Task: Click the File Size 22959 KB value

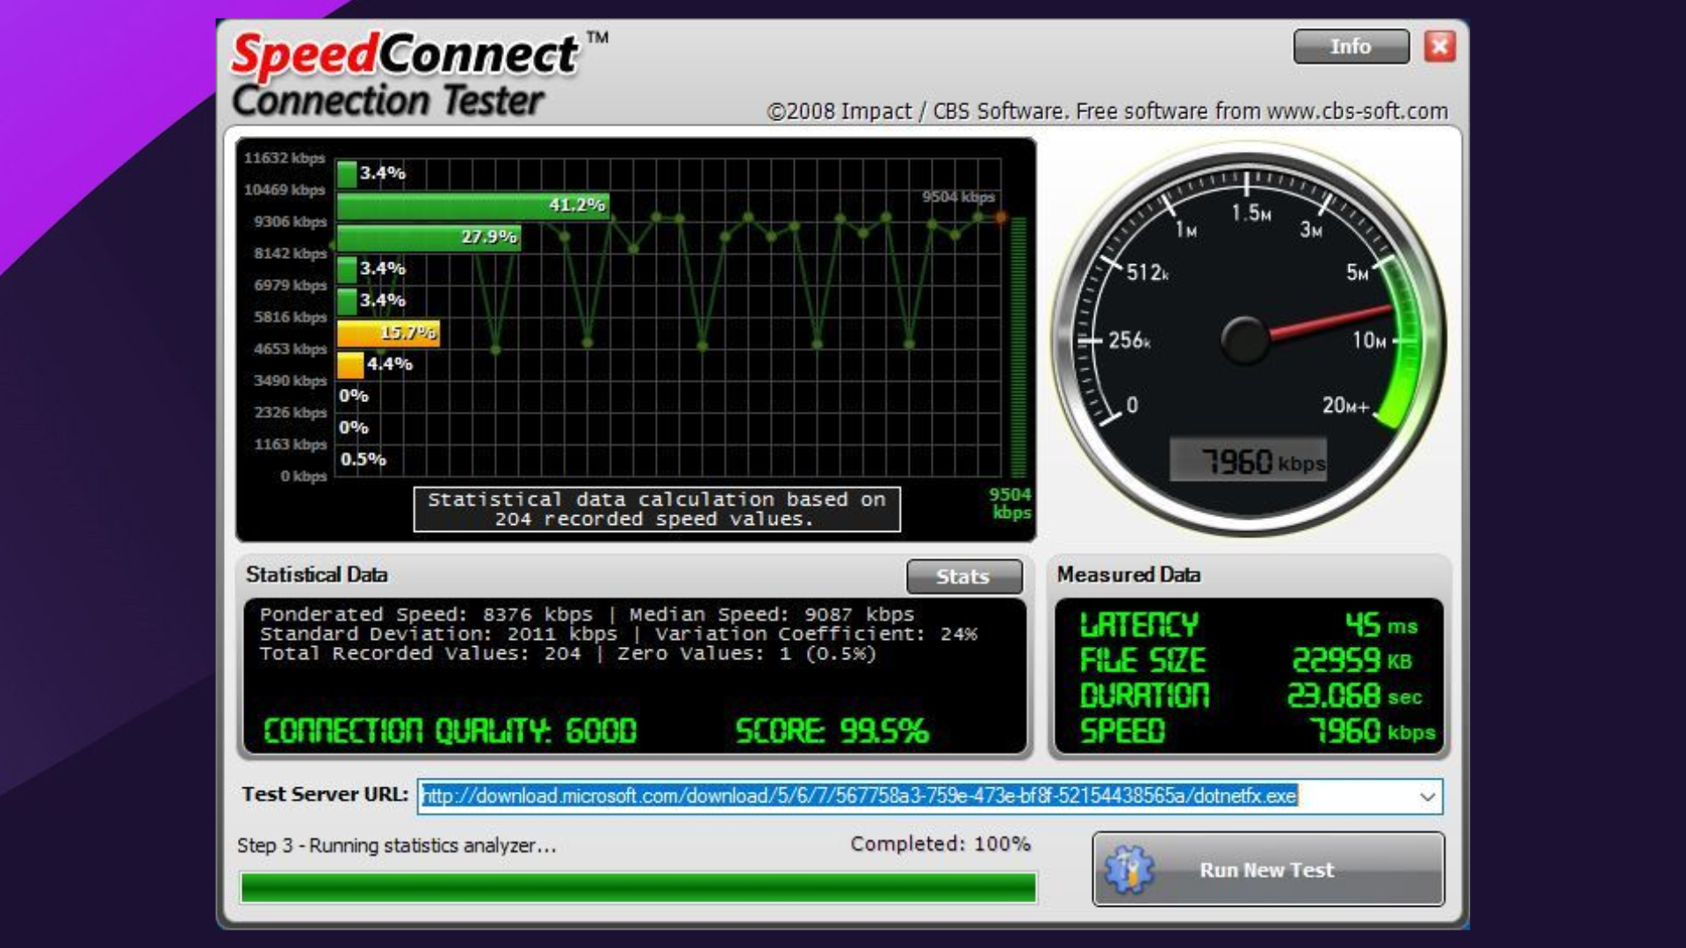Action: [1351, 660]
